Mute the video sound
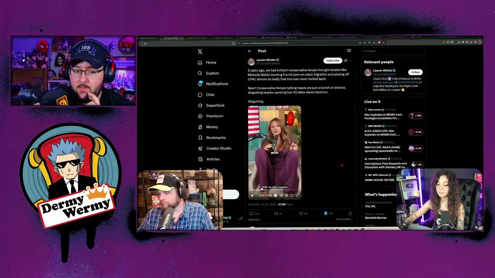The width and height of the screenshot is (495, 278). (x=281, y=195)
